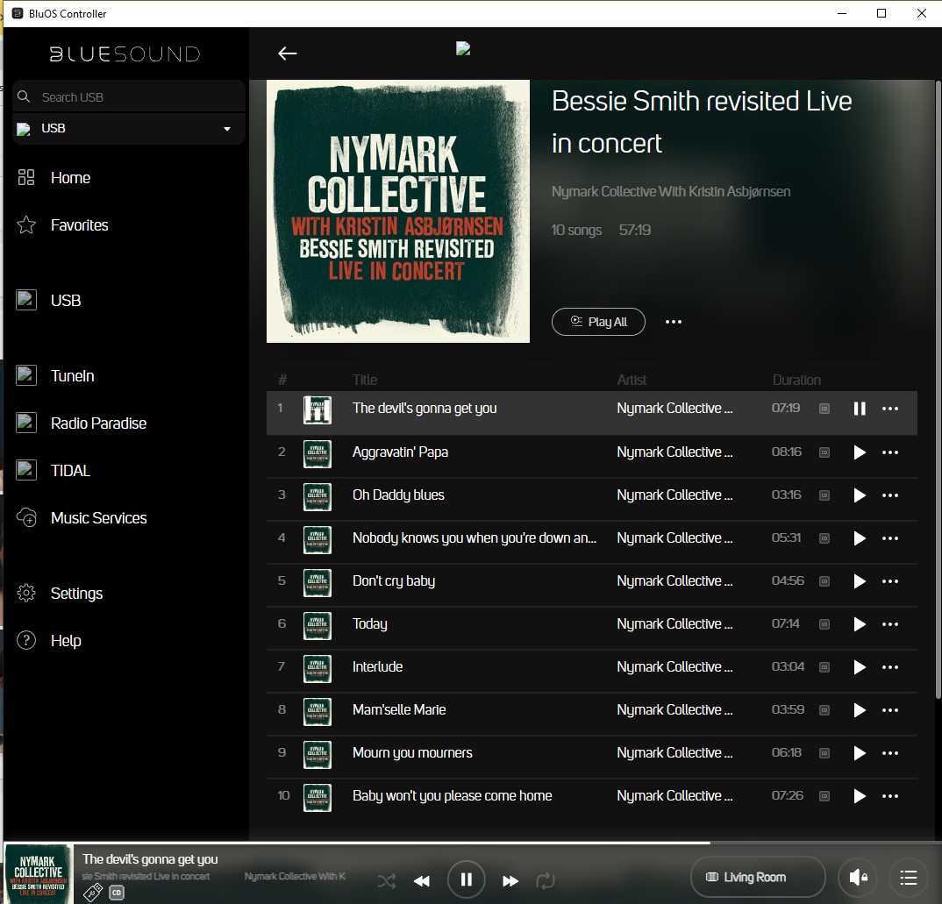Select Artist cell of Aggravatin' Papa row
Image resolution: width=942 pixels, height=904 pixels.
(674, 452)
